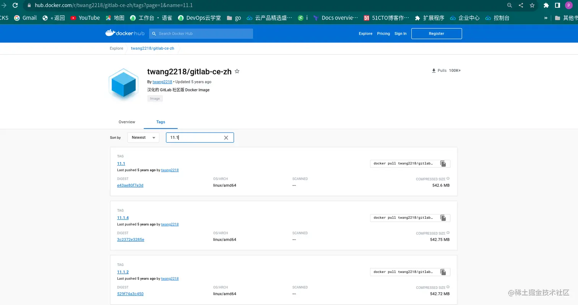
Task: Clear the tag filter with the X icon
Action: pyautogui.click(x=226, y=138)
